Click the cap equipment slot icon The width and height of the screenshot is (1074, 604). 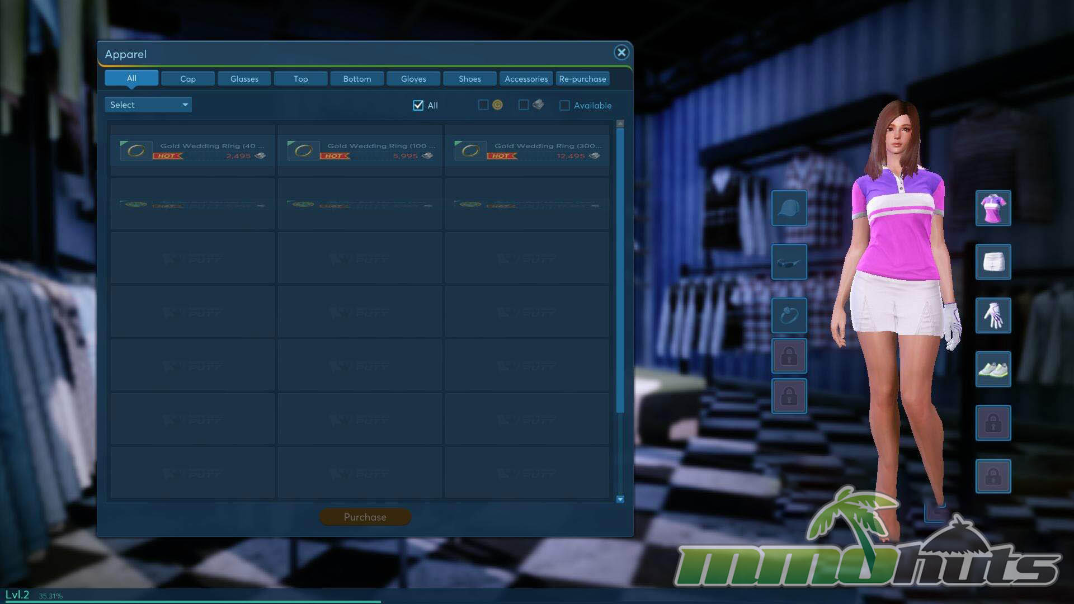(x=789, y=208)
